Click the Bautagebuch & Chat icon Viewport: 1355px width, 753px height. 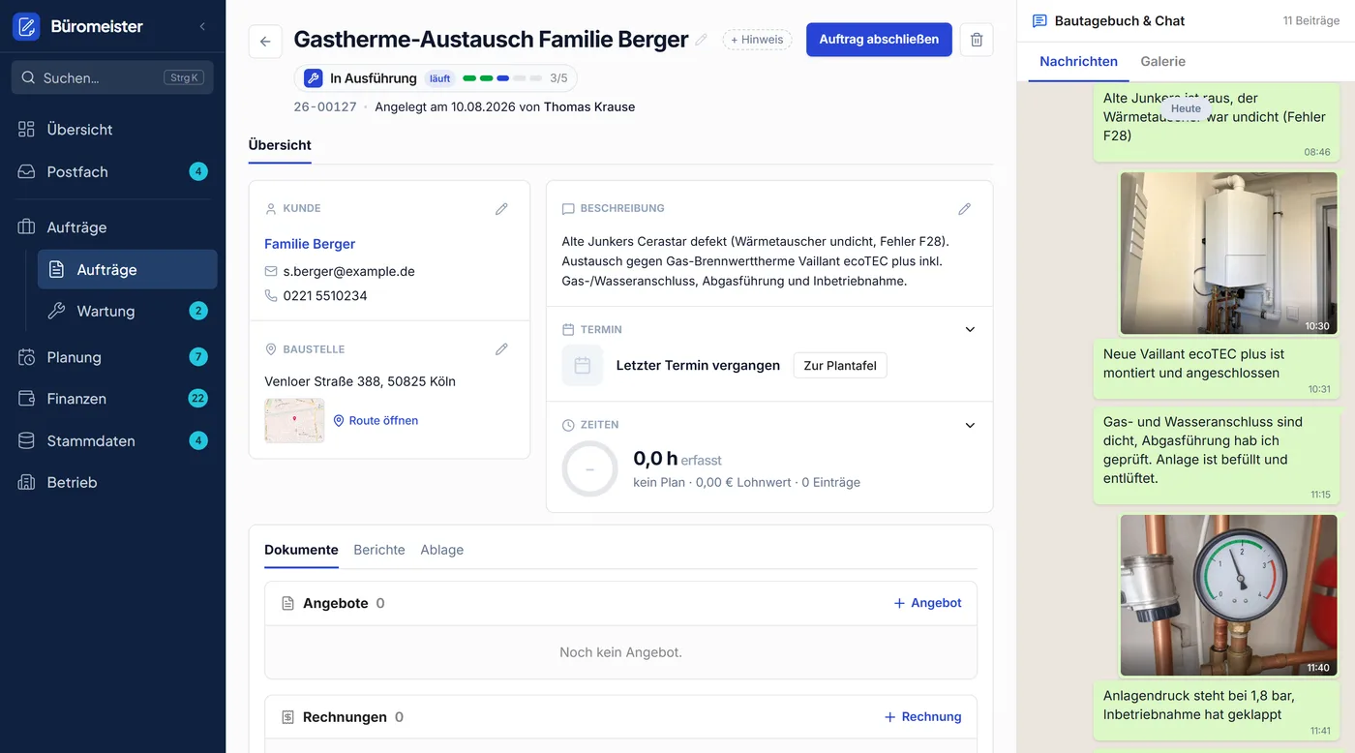[1039, 20]
